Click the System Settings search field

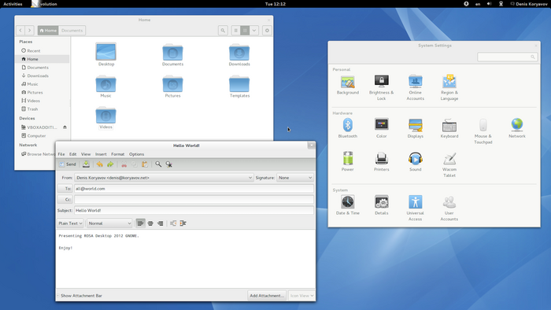[x=508, y=57]
